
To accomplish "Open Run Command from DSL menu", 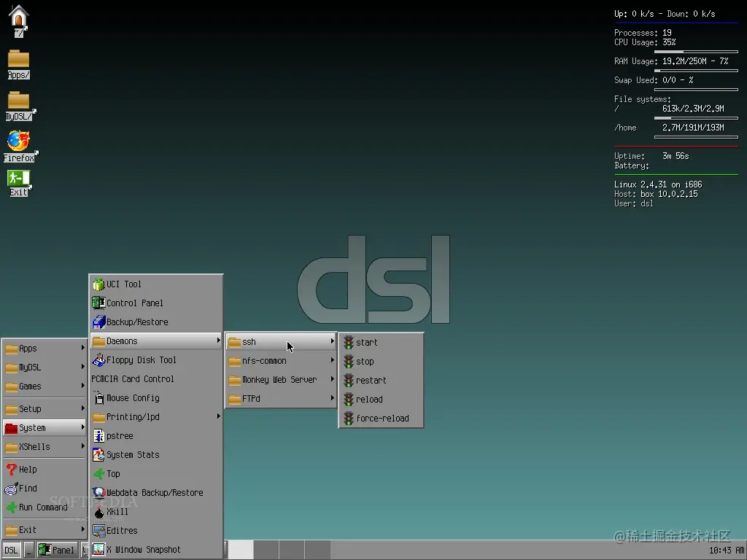I will point(44,507).
